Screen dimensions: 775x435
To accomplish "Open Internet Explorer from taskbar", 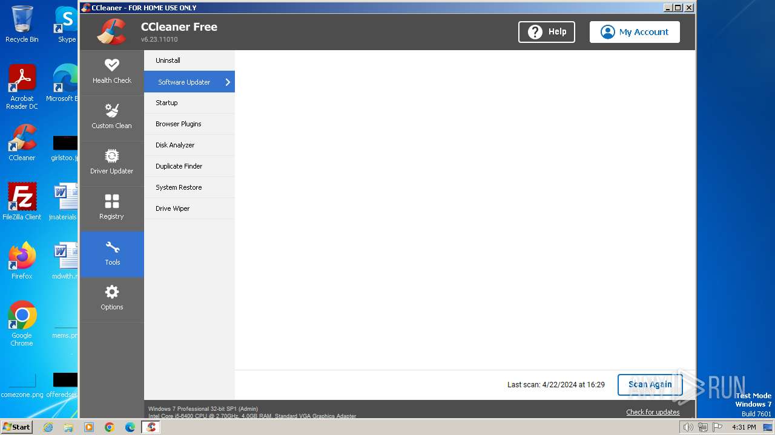I will point(48,427).
